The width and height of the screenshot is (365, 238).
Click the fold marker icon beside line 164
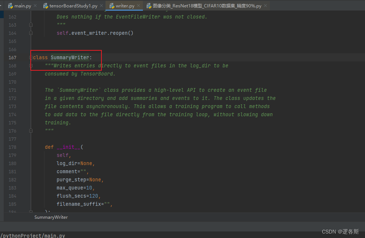31,33
